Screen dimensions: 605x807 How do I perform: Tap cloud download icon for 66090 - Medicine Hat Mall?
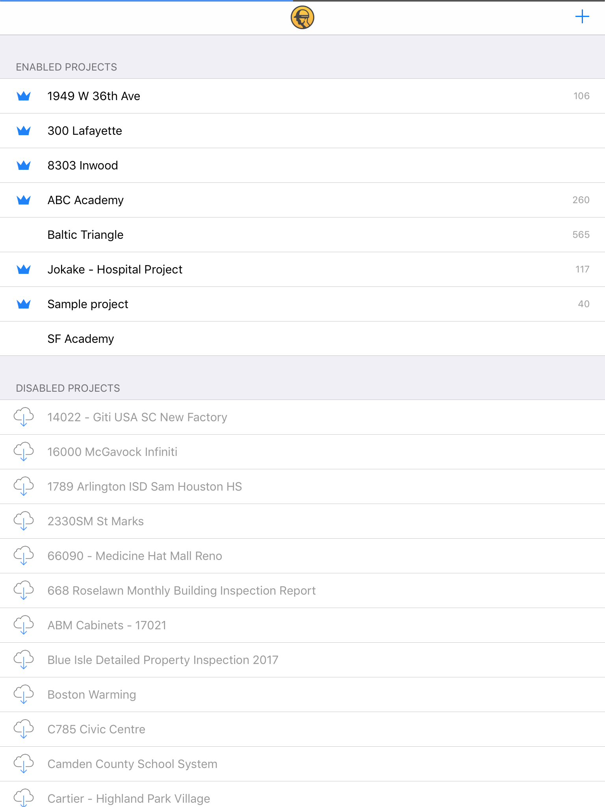point(24,556)
